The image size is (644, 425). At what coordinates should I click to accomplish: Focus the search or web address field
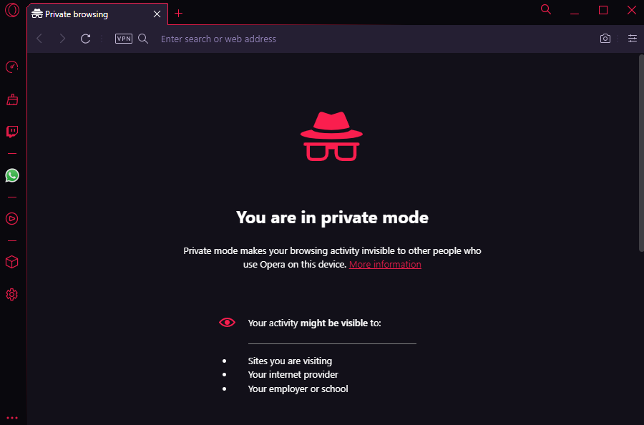click(358, 39)
